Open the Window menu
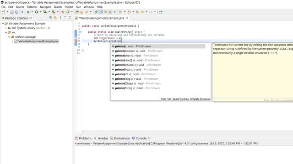Image resolution: width=293 pixels, height=164 pixels. click(x=89, y=7)
